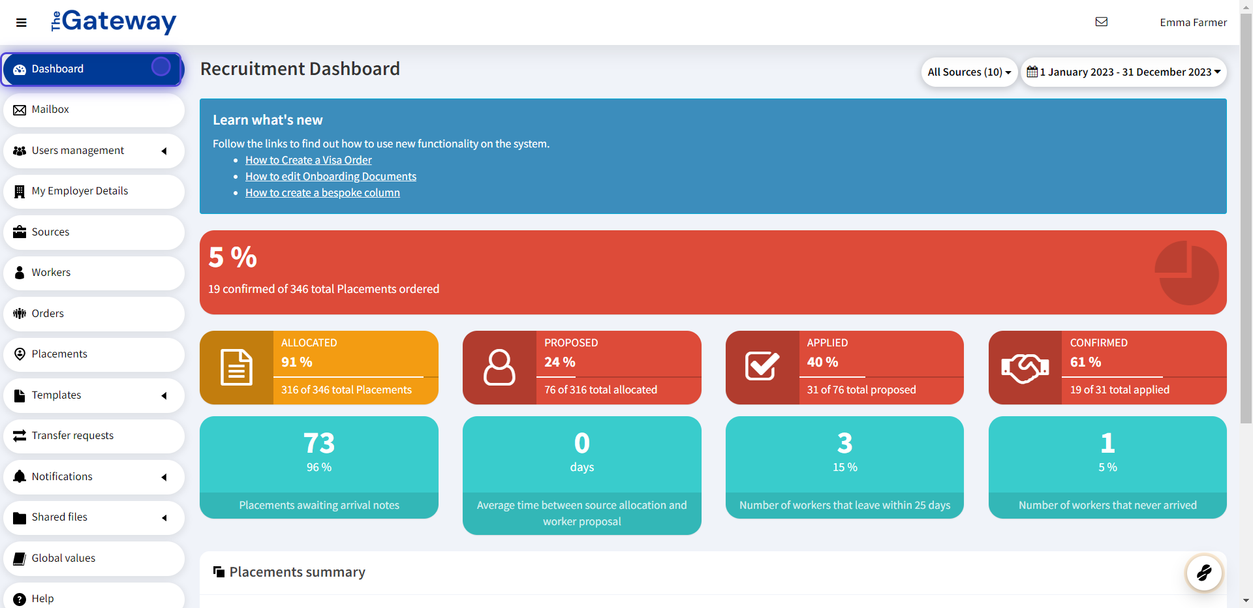Image resolution: width=1253 pixels, height=608 pixels.
Task: Click the Workers person icon
Action: pyautogui.click(x=20, y=273)
